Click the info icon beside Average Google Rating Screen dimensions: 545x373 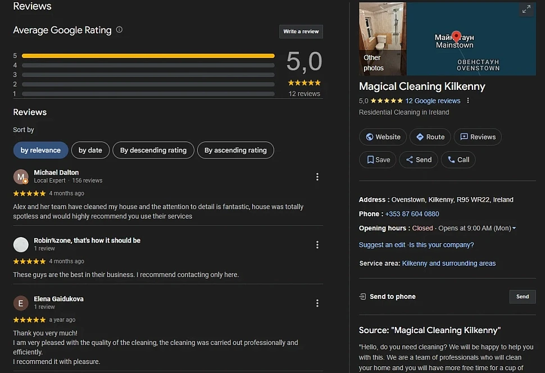119,30
